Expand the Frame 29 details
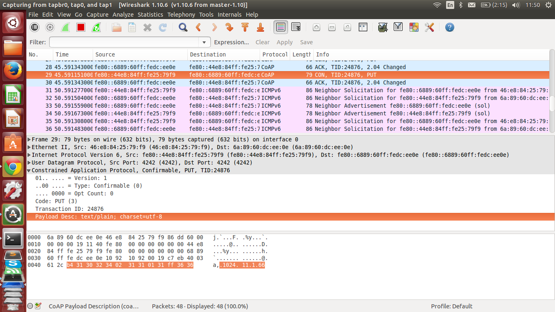The image size is (555, 312). coord(29,139)
